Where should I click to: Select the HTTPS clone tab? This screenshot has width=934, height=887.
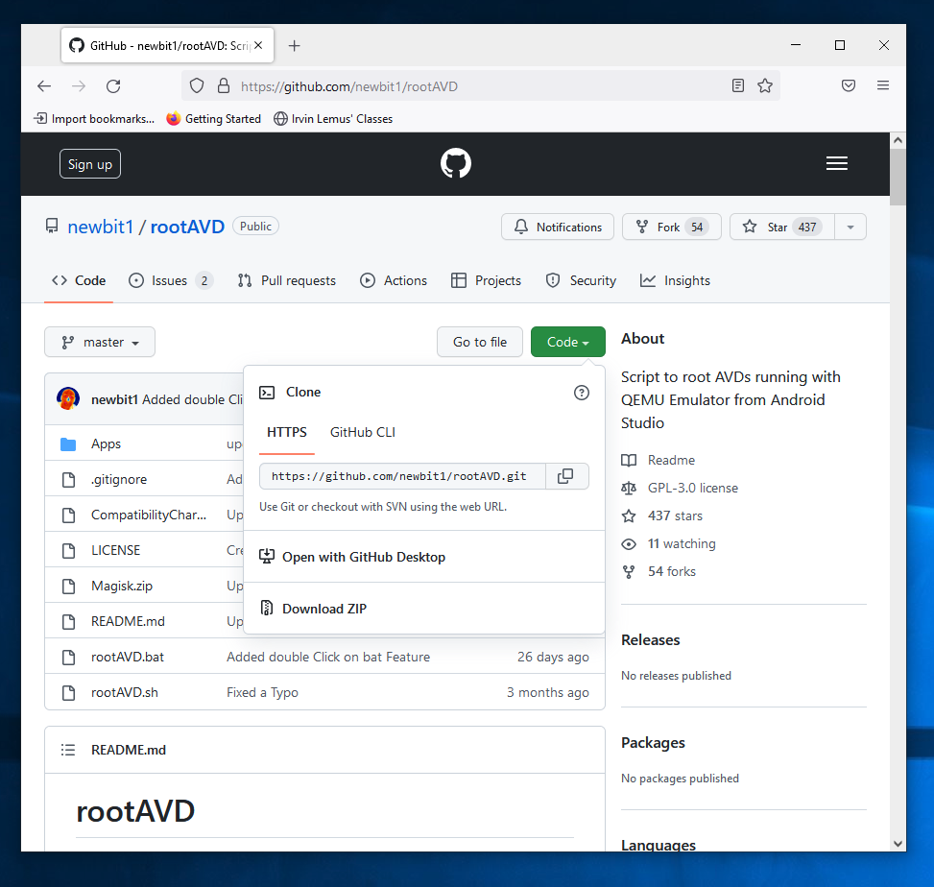coord(286,433)
